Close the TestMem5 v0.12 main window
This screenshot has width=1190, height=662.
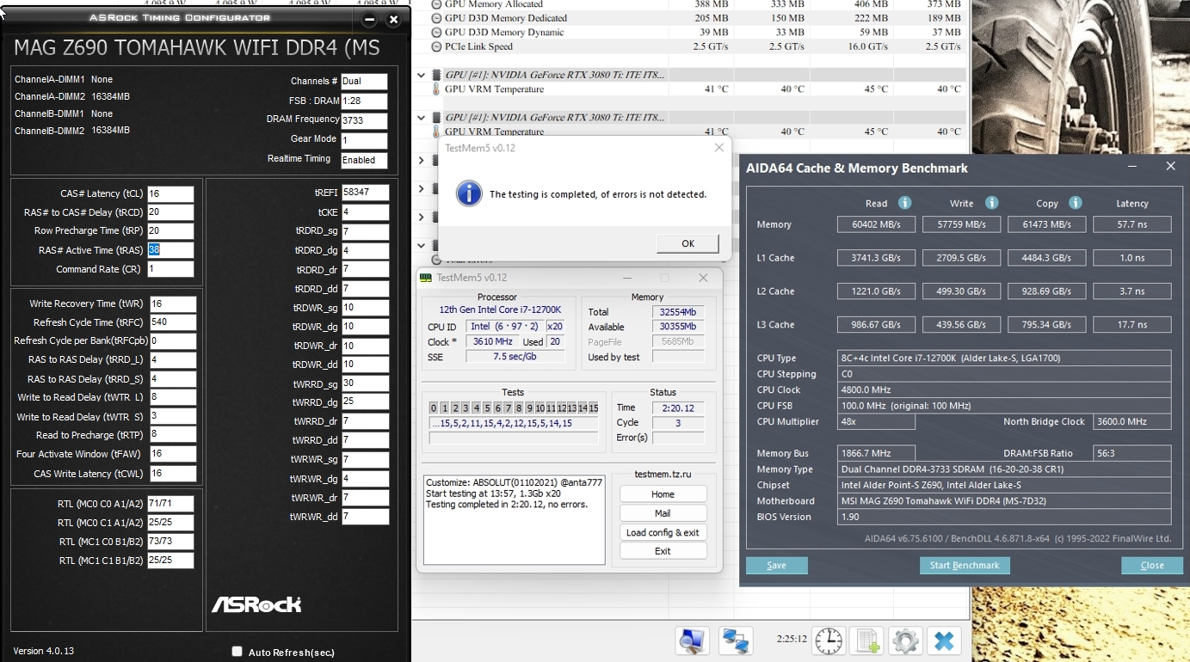(703, 278)
